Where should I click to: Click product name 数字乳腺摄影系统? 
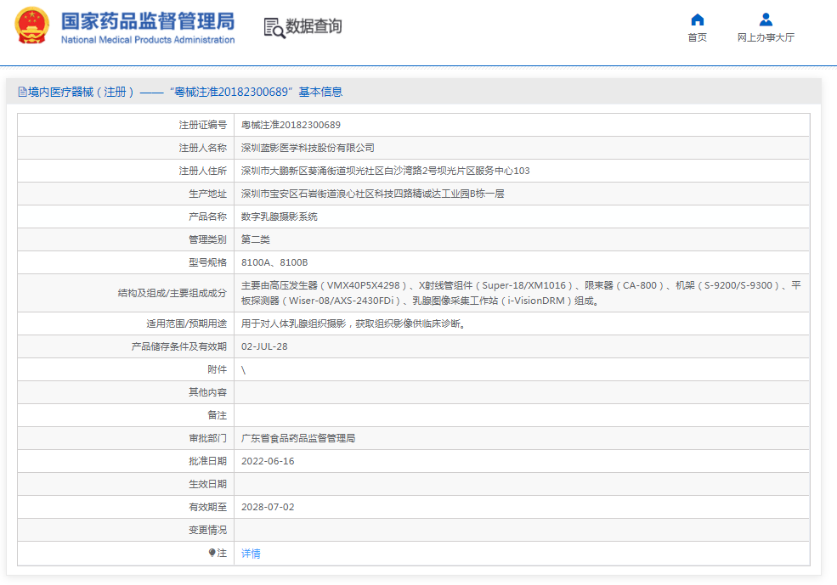point(280,217)
